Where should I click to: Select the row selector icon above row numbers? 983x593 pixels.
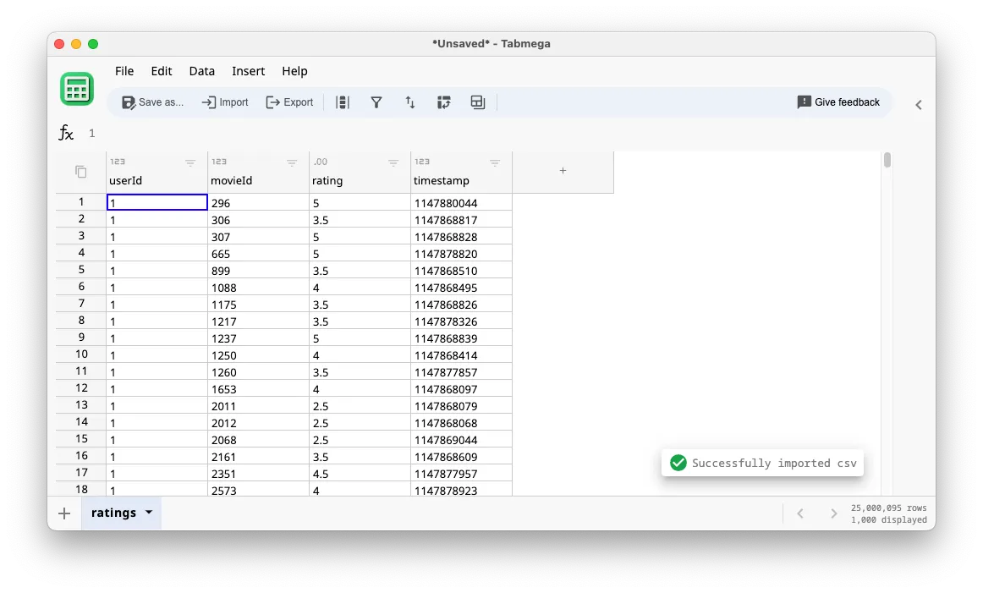(80, 171)
